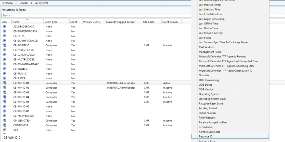
Task: Click the CB-ROOTCA device icon
Action: 4,69
